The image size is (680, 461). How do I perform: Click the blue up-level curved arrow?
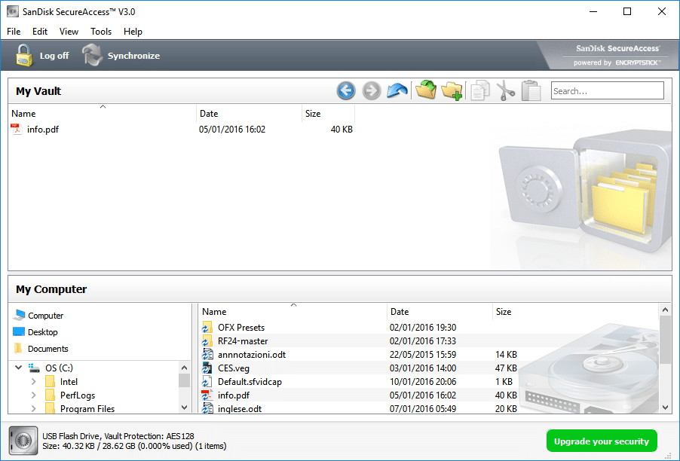pos(397,90)
